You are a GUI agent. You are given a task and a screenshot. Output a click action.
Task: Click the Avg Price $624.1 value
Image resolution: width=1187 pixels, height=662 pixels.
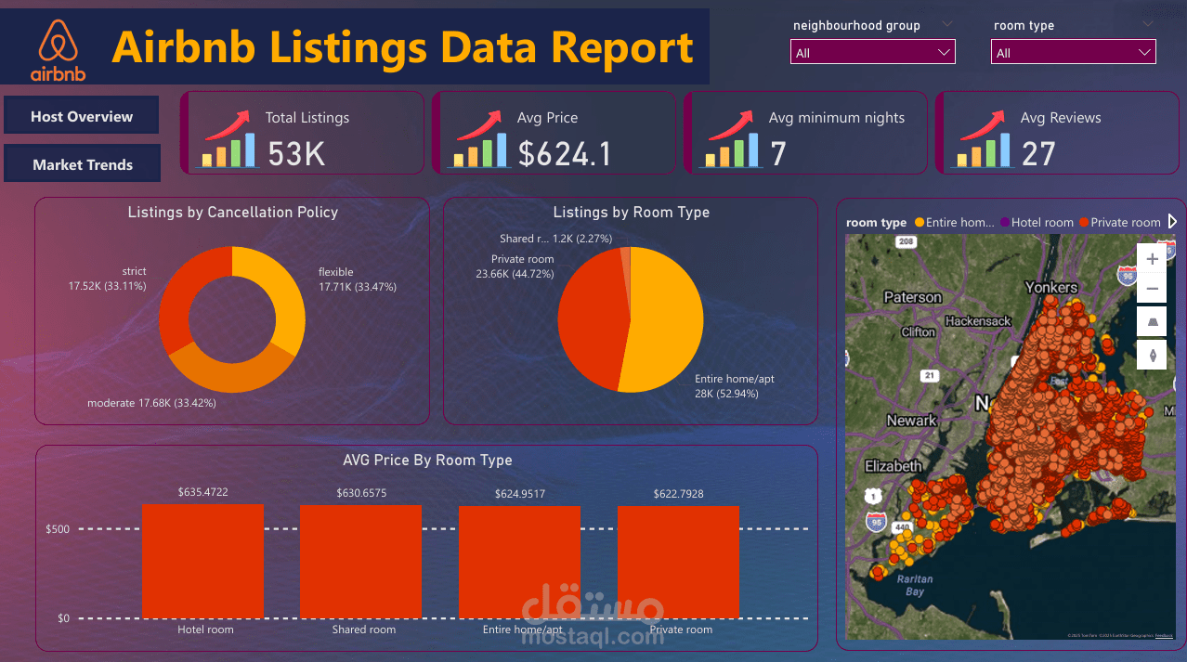point(565,153)
